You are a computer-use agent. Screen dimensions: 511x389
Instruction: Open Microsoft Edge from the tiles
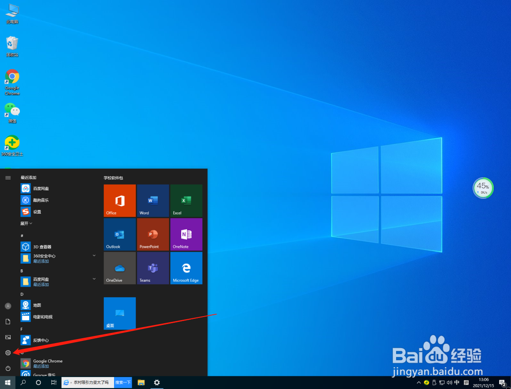(x=186, y=268)
